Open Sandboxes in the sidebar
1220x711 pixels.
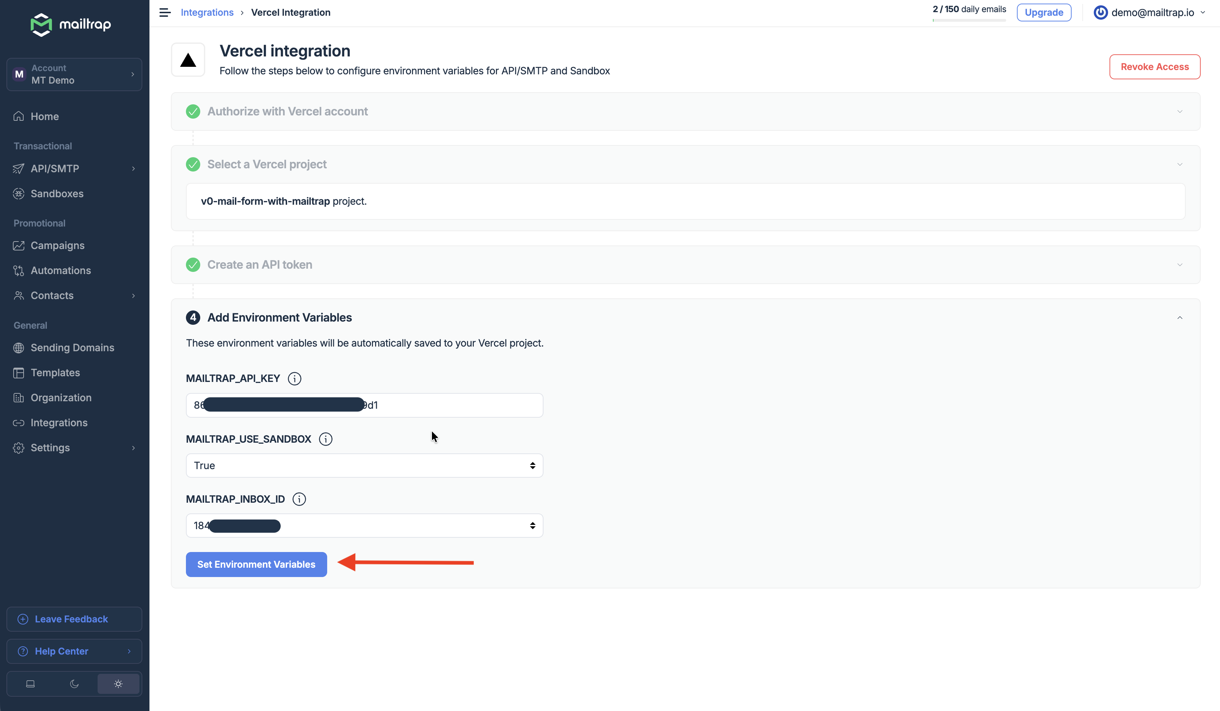click(57, 193)
